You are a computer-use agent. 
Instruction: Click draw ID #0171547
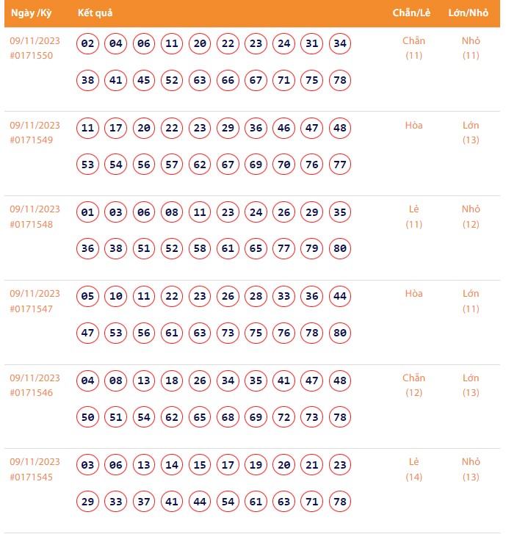pos(31,309)
